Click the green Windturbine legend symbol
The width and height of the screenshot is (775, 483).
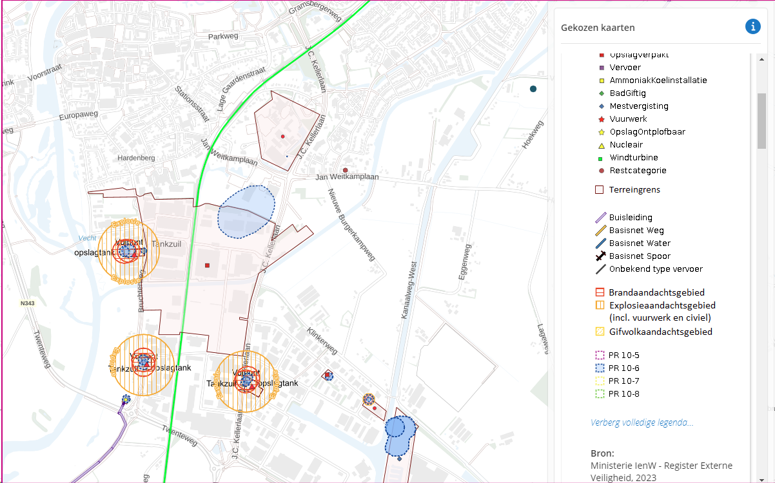pyautogui.click(x=601, y=158)
